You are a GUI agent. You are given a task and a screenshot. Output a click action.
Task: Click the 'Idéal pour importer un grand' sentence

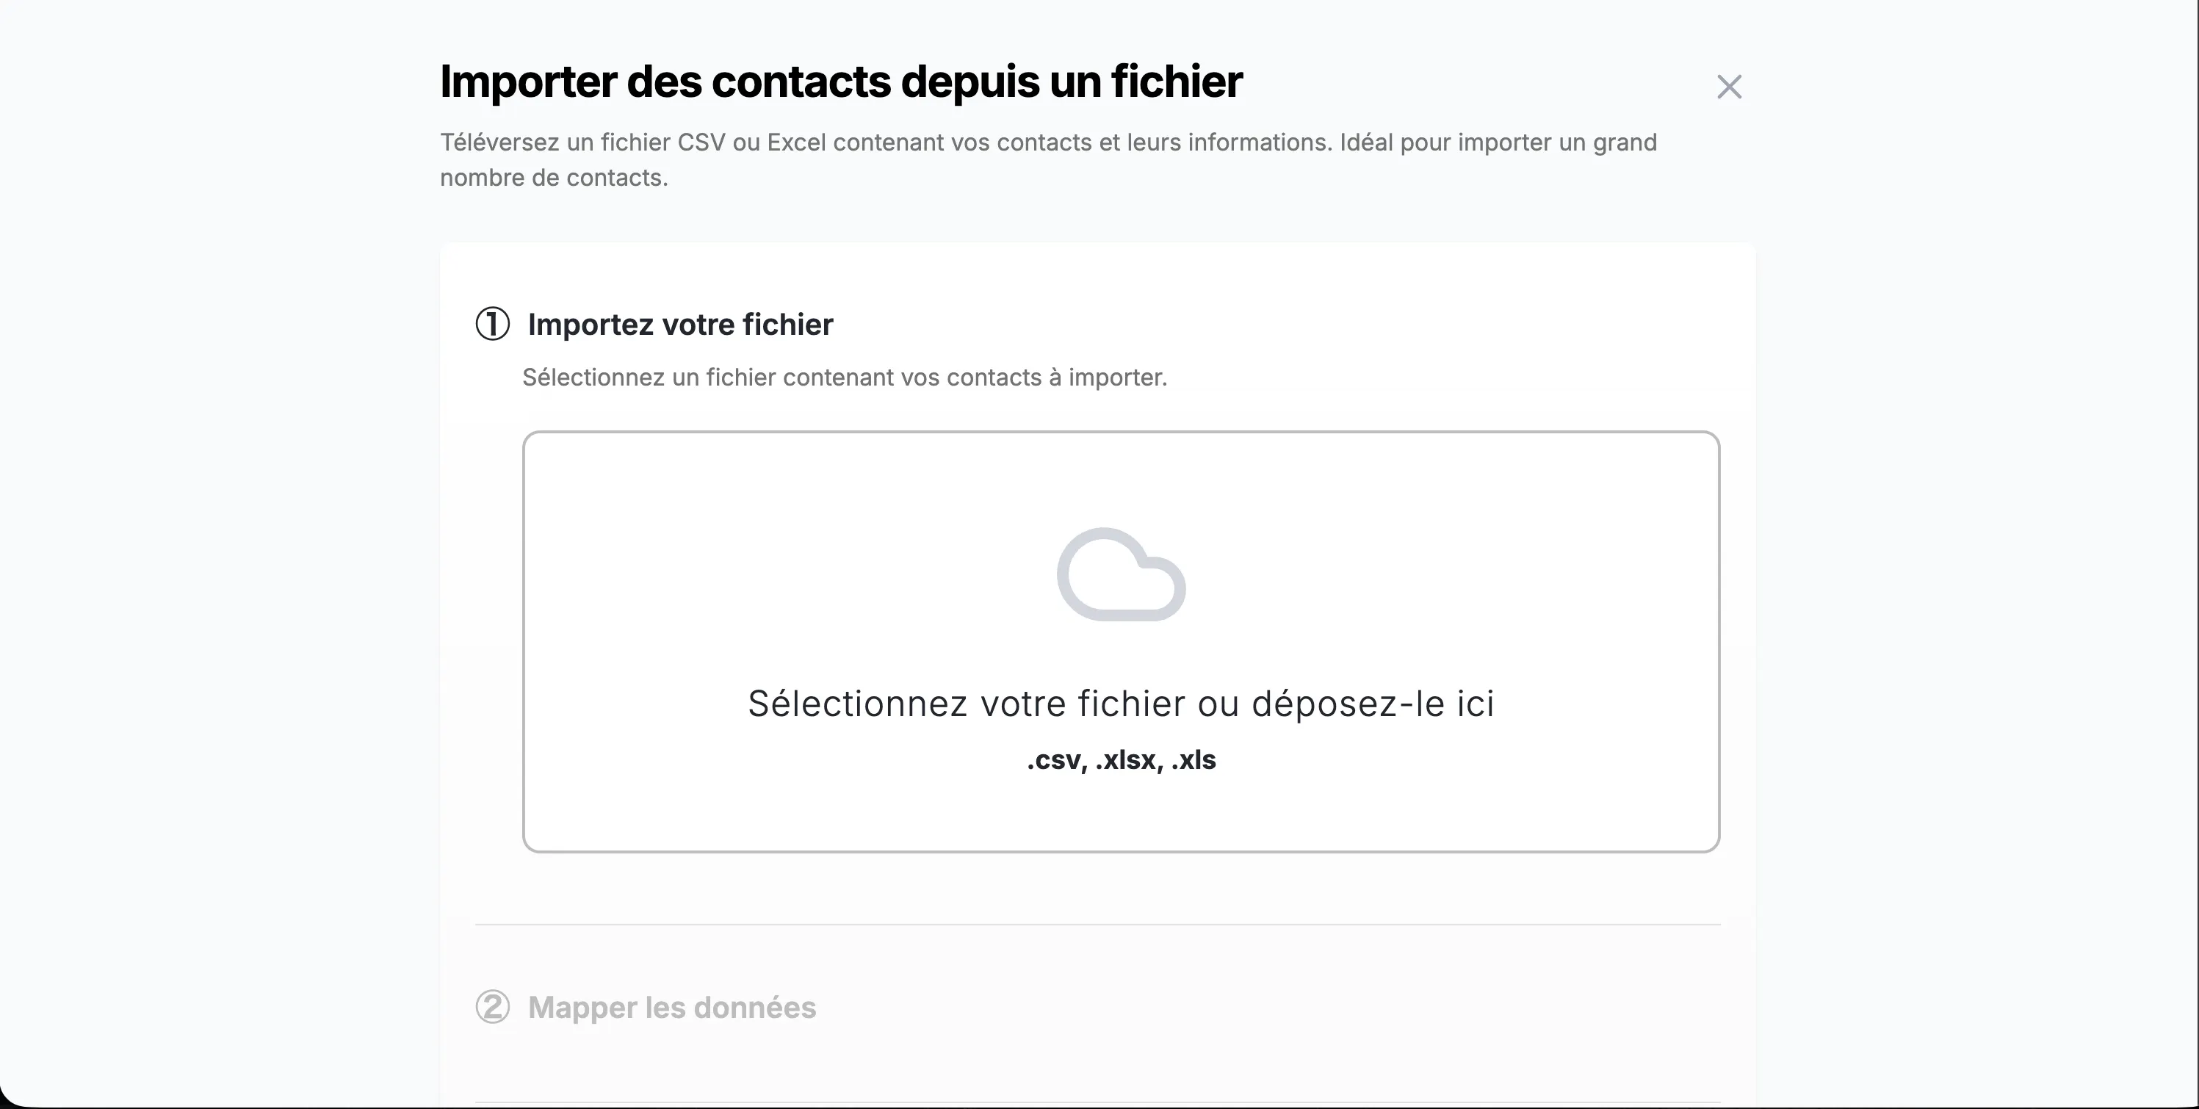[x=1498, y=142]
